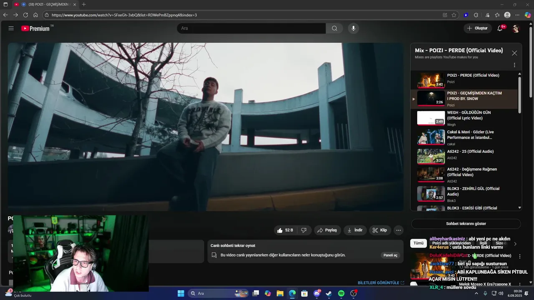Open Copilot in Edge sidebar
This screenshot has width=534, height=300.
pos(528,15)
